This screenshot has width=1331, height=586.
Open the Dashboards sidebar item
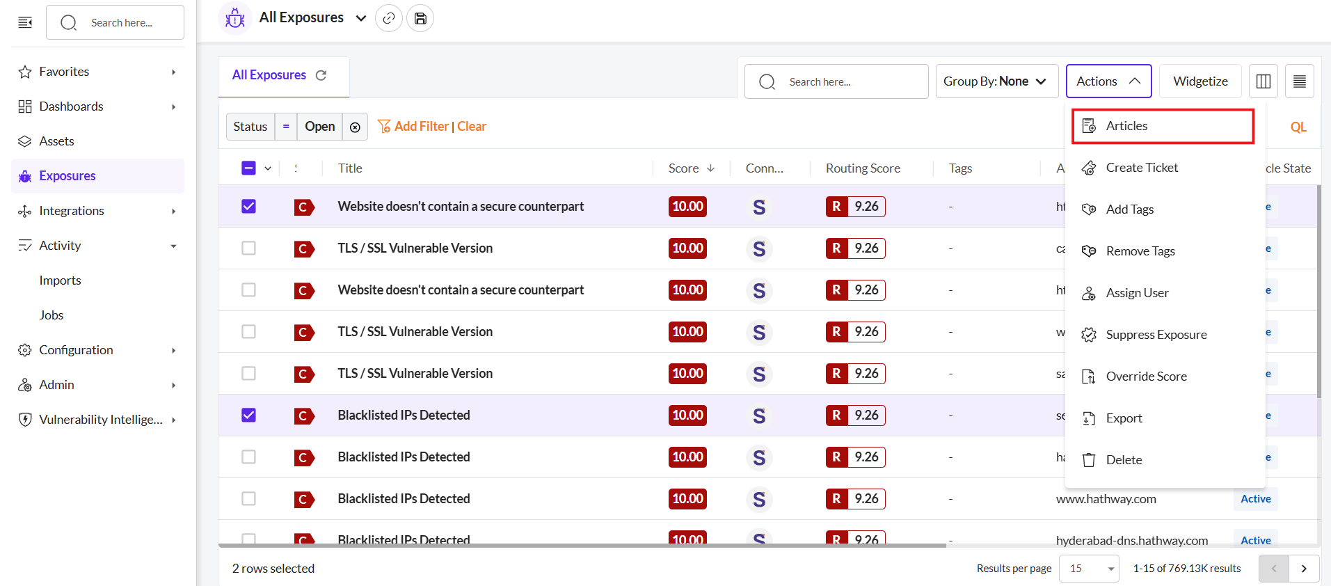pyautogui.click(x=97, y=106)
